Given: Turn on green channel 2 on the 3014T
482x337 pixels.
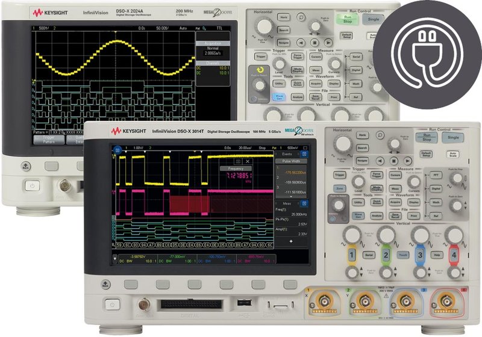Looking at the screenshot, I should pos(386,255).
